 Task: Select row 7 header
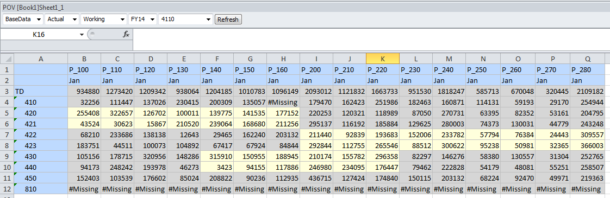pos(7,135)
